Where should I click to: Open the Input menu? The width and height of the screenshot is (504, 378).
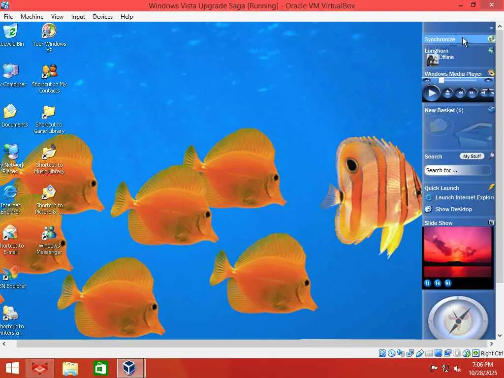[78, 17]
